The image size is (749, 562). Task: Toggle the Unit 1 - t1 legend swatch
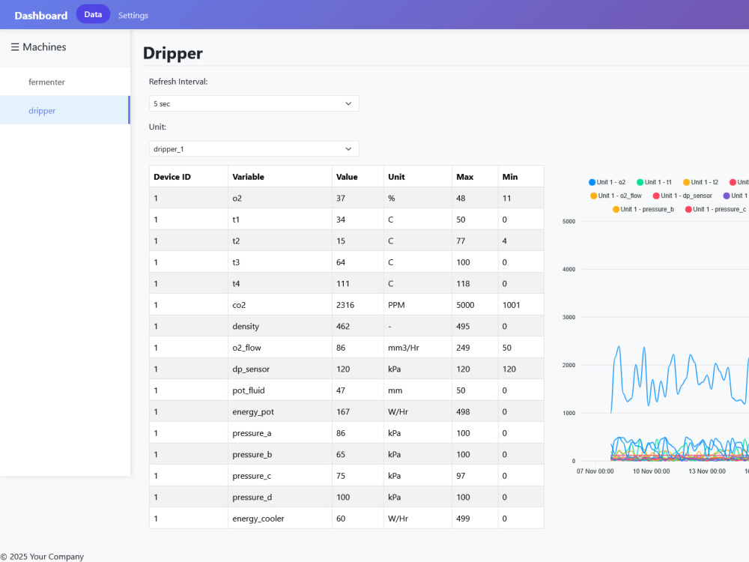(x=640, y=182)
